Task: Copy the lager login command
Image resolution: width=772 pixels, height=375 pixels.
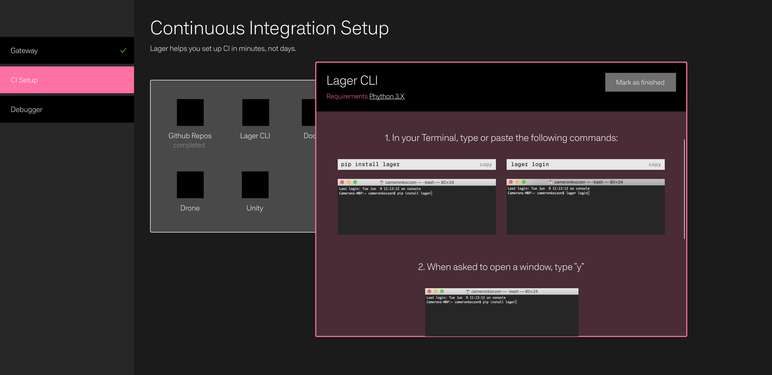Action: [655, 164]
